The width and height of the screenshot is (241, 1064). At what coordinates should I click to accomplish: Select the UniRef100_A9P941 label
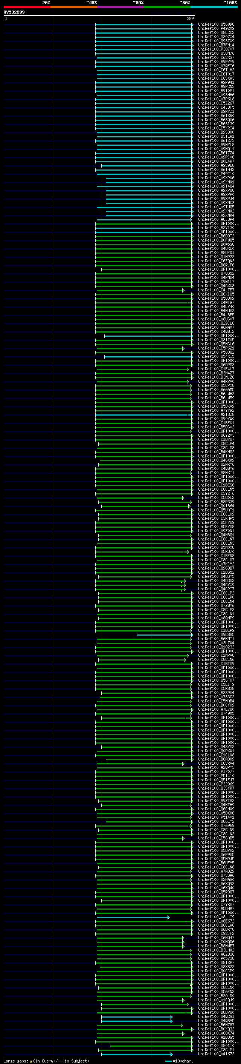[x=216, y=83]
